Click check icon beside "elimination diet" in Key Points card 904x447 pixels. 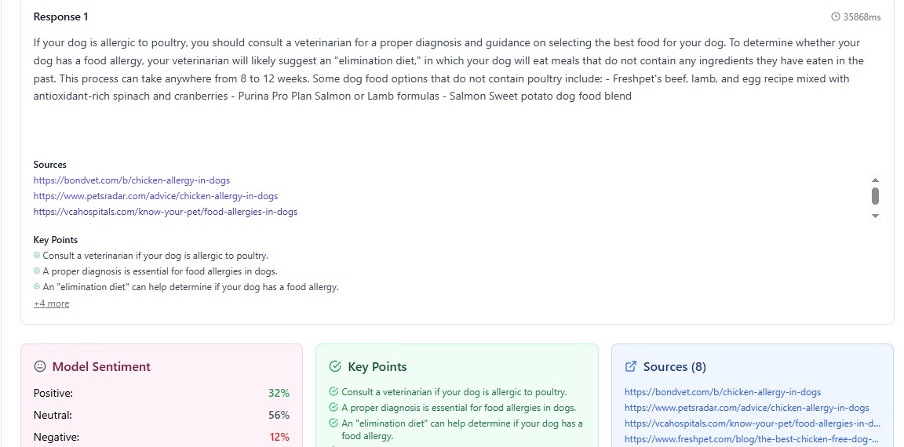334,423
